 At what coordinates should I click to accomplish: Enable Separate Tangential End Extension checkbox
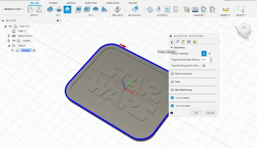(204, 66)
